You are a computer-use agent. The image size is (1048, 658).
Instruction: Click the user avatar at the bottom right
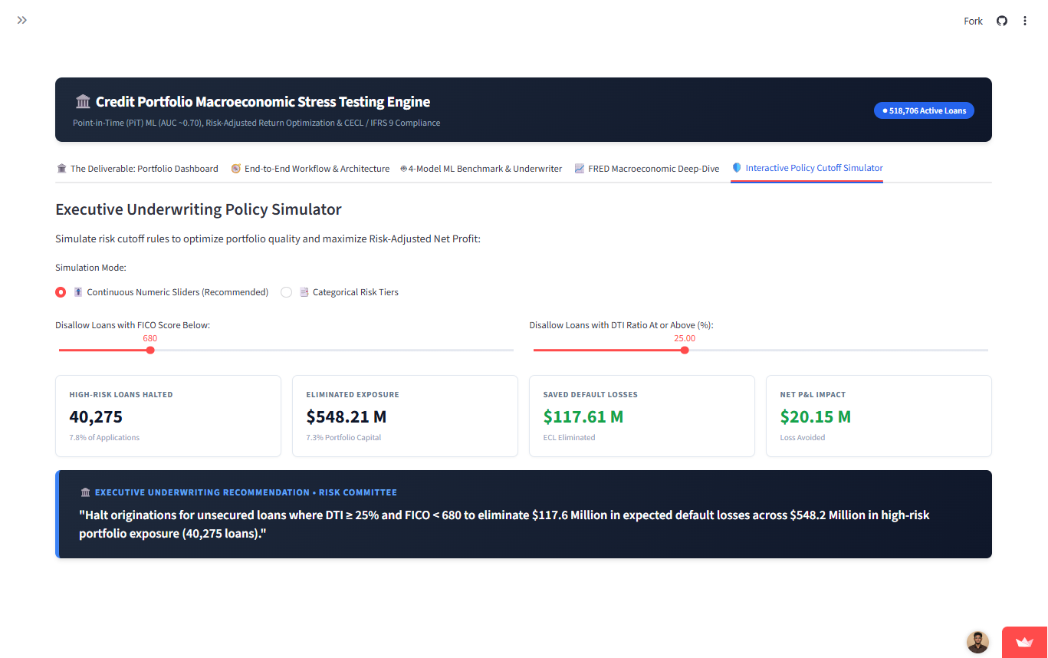coord(977,642)
